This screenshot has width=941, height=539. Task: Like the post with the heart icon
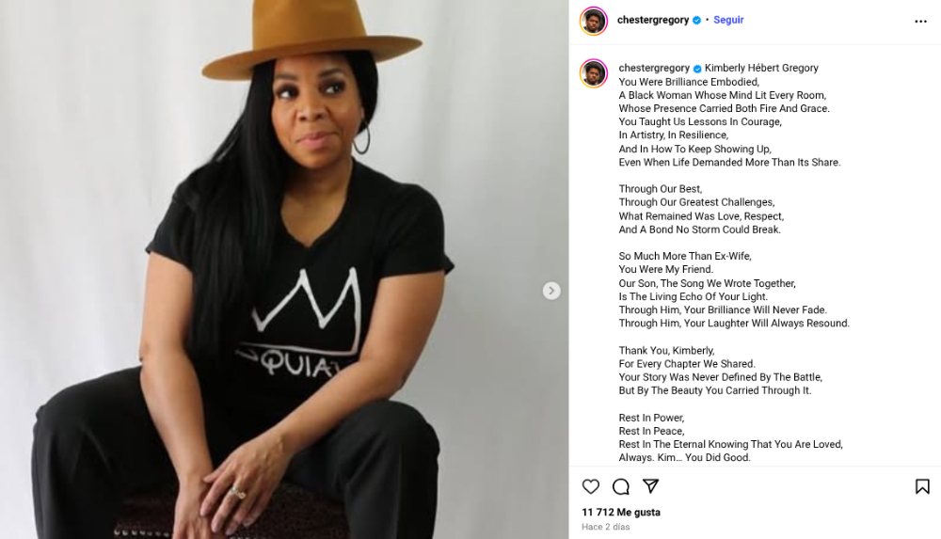591,486
